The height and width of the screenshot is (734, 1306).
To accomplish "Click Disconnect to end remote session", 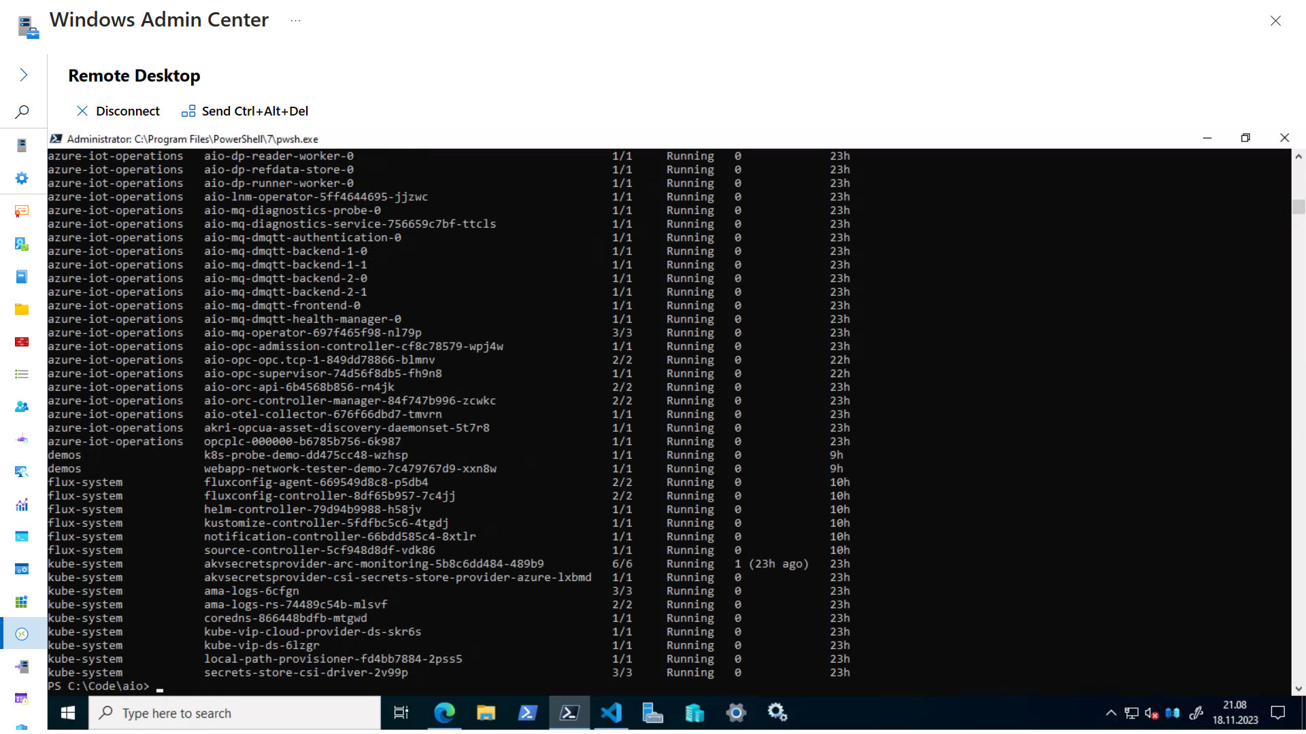I will (x=118, y=111).
